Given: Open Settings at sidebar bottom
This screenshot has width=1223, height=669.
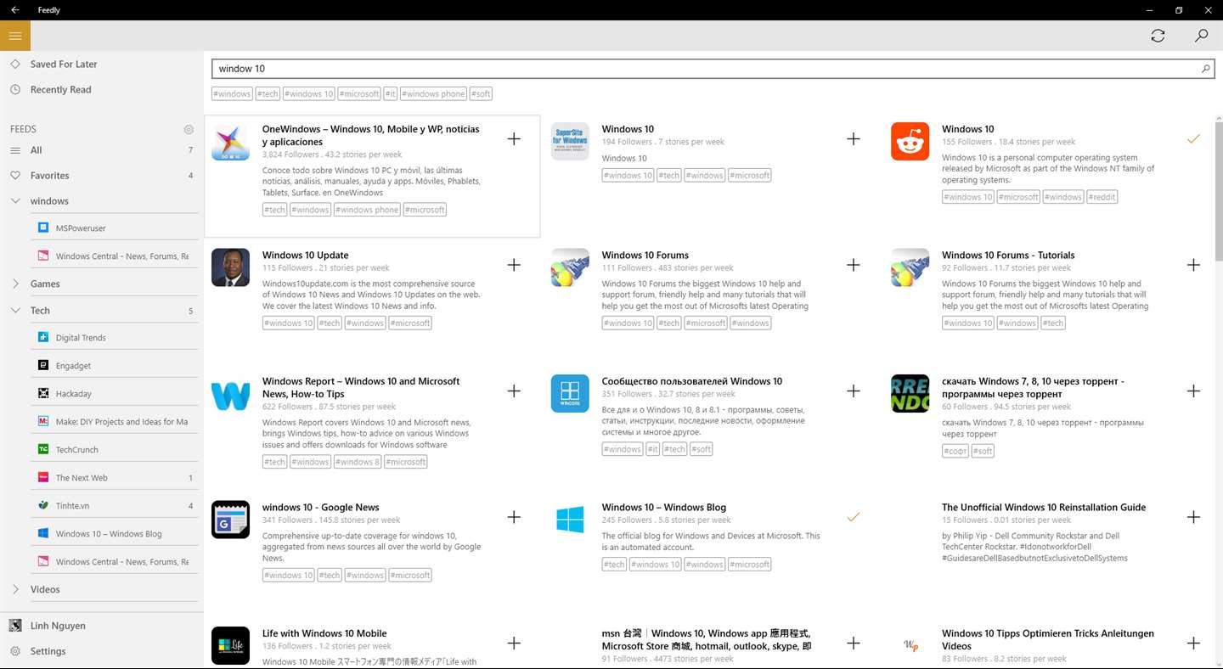Looking at the screenshot, I should pos(48,651).
